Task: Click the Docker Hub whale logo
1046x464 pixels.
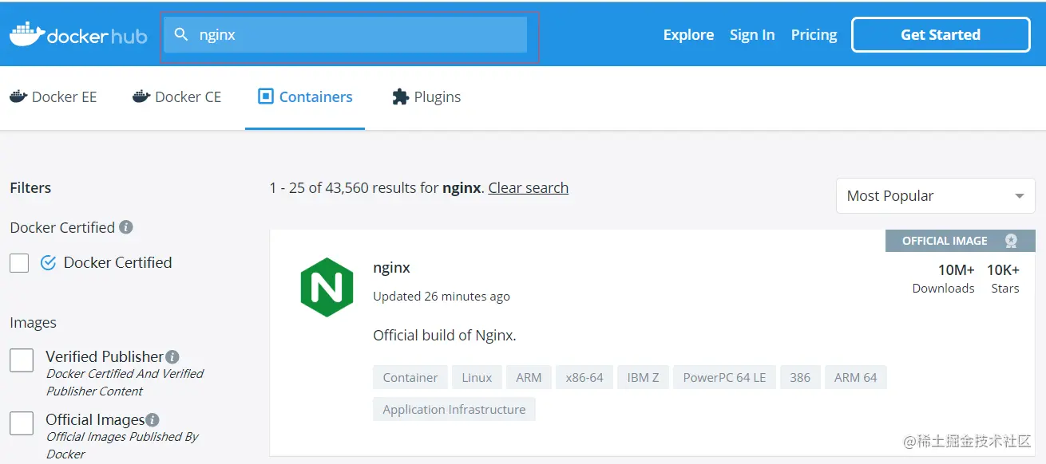Action: pyautogui.click(x=26, y=34)
